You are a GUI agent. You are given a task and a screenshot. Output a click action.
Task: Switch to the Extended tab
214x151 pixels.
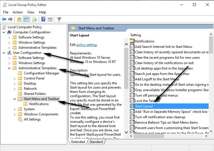tap(78, 142)
